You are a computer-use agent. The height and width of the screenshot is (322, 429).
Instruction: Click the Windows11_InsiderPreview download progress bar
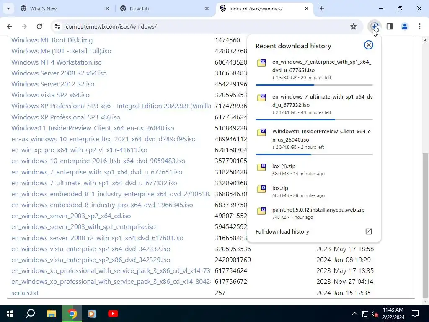coord(314,154)
